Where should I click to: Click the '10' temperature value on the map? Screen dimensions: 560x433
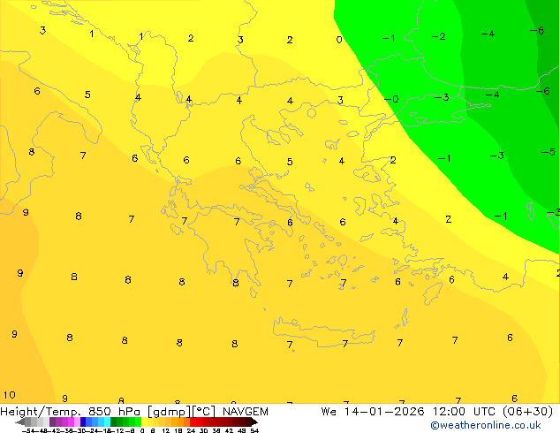(x=10, y=395)
